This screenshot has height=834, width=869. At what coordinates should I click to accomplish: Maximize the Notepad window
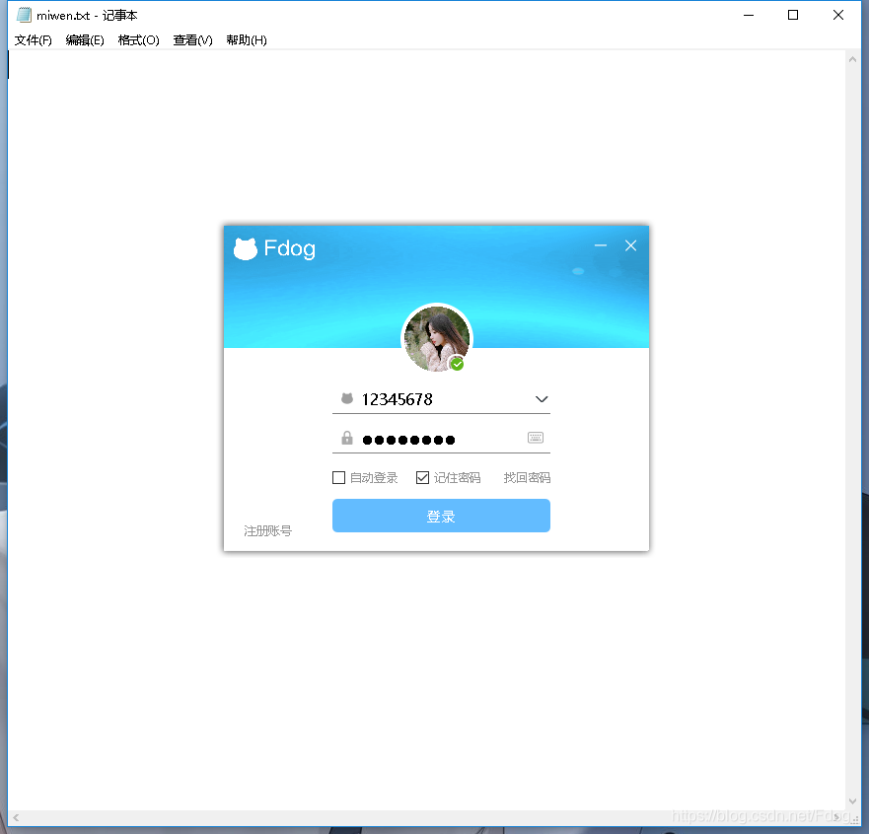click(793, 15)
